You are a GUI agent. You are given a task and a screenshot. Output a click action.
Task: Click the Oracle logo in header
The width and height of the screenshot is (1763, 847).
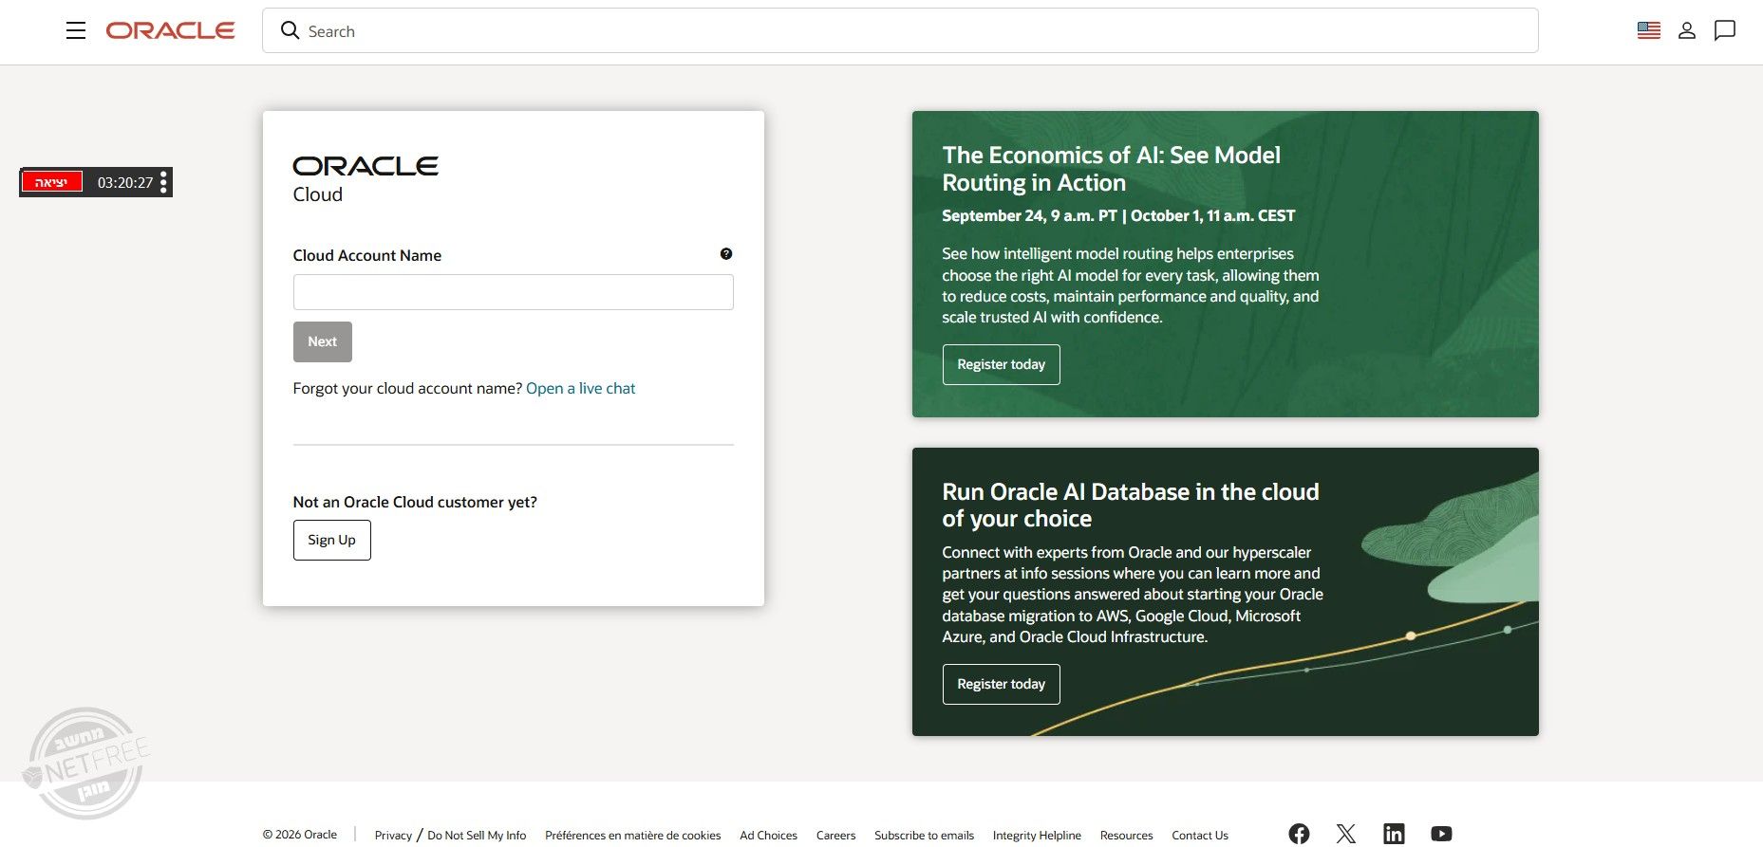[x=171, y=30]
